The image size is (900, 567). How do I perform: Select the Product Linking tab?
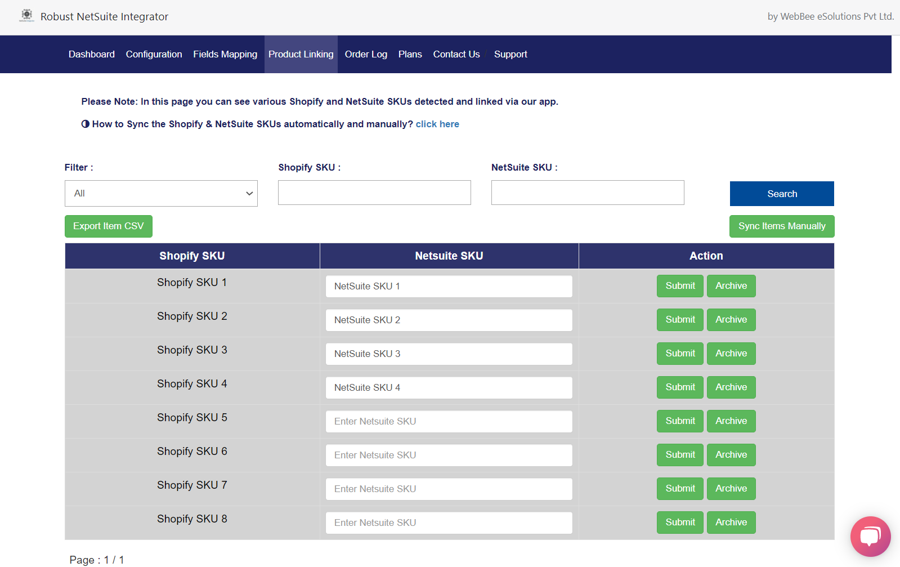click(301, 54)
